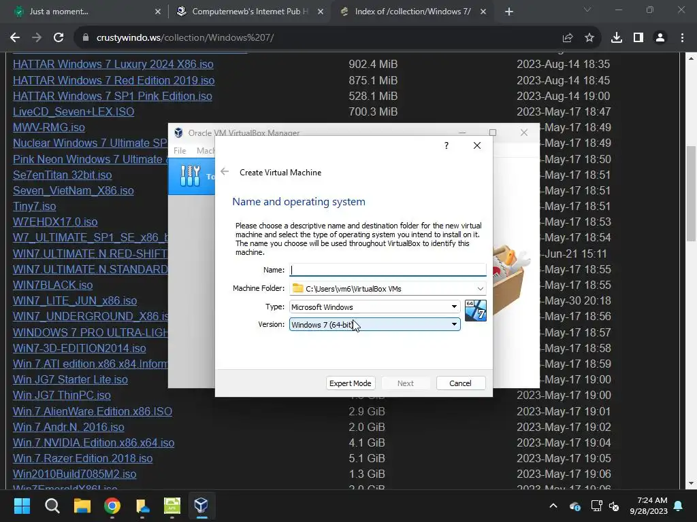Click the dialog back arrow icon

coord(225,172)
